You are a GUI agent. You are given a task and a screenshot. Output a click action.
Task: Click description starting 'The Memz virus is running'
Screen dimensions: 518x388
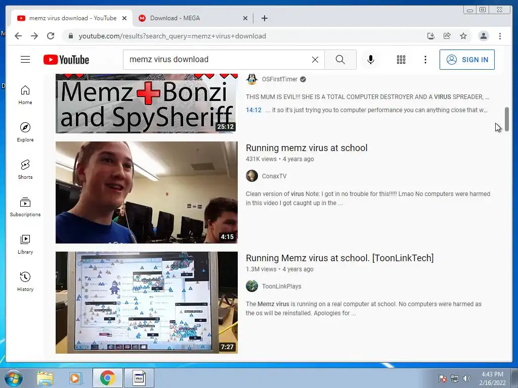[364, 309]
